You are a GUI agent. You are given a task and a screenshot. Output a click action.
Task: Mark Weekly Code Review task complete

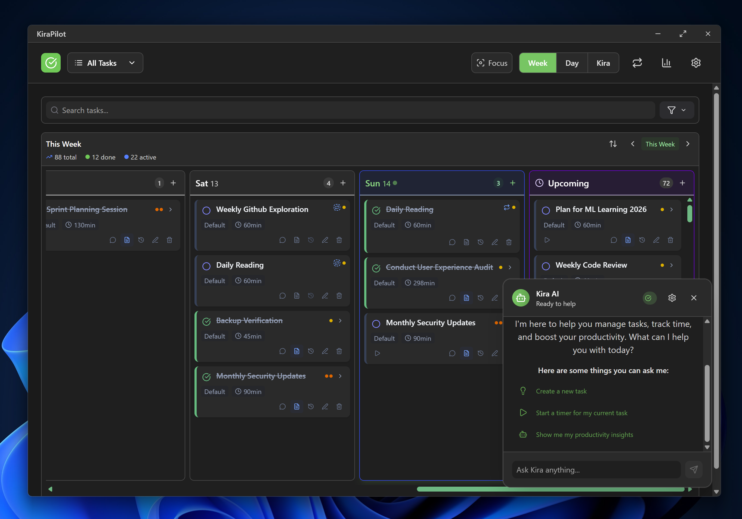546,266
